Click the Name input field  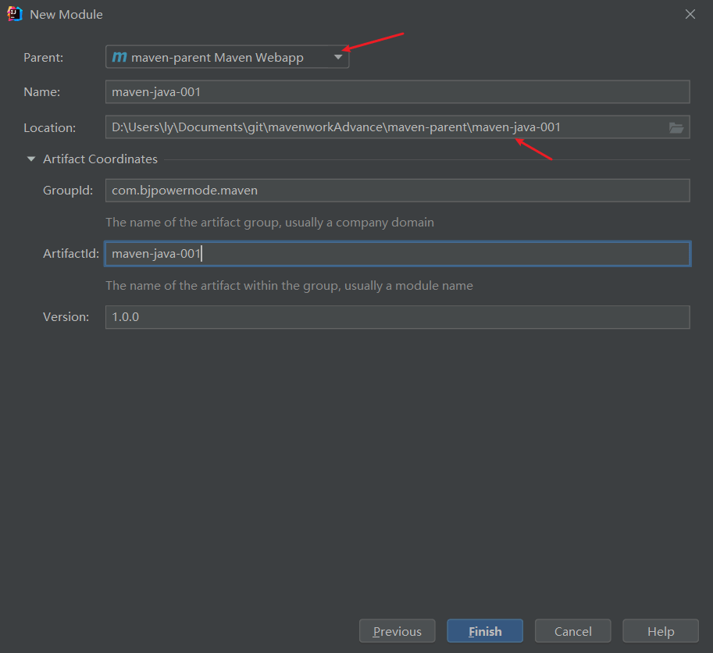[397, 92]
